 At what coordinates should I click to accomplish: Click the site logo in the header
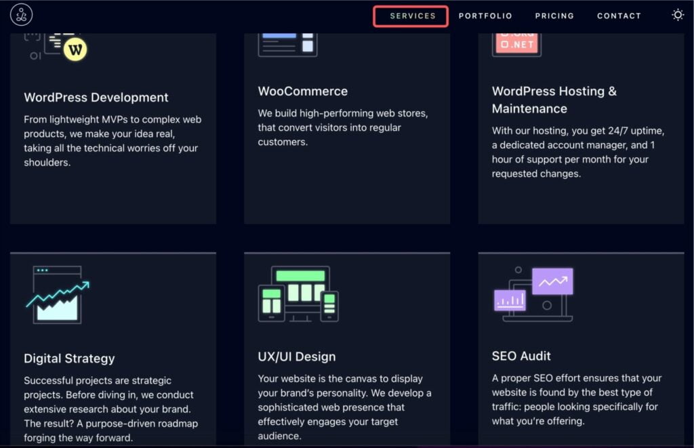(21, 15)
